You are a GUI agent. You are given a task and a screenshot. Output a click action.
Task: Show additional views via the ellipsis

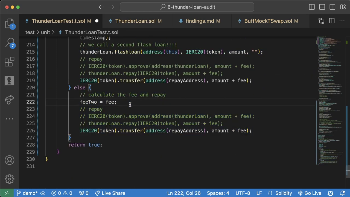(x=10, y=119)
